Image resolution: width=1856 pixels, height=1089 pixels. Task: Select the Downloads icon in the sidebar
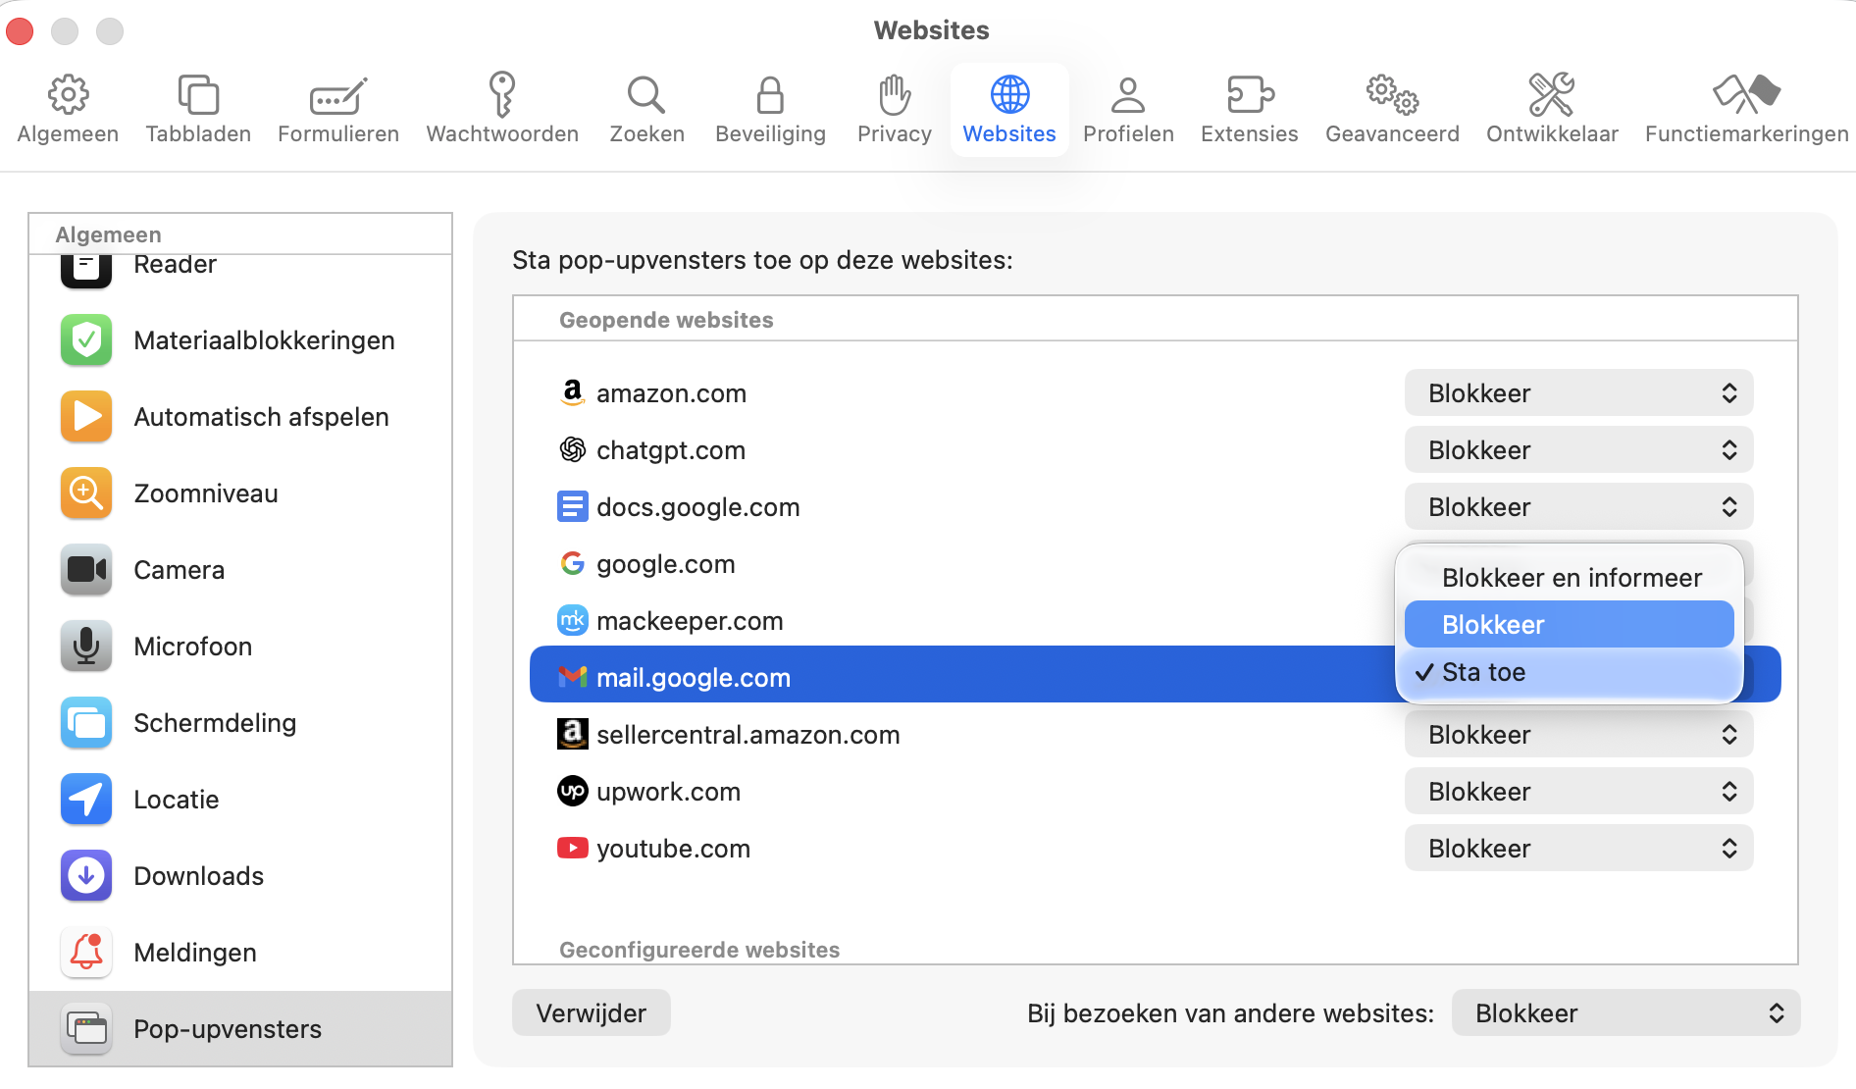tap(86, 875)
